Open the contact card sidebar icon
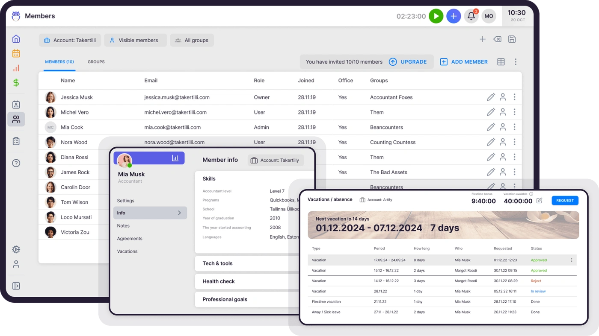 16,105
